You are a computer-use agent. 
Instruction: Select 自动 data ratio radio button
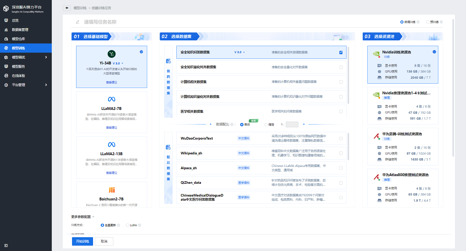[242, 125]
